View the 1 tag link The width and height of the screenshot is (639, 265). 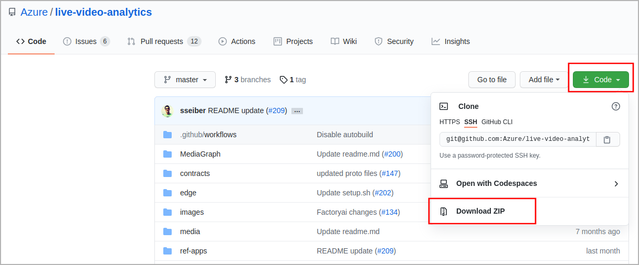[292, 80]
